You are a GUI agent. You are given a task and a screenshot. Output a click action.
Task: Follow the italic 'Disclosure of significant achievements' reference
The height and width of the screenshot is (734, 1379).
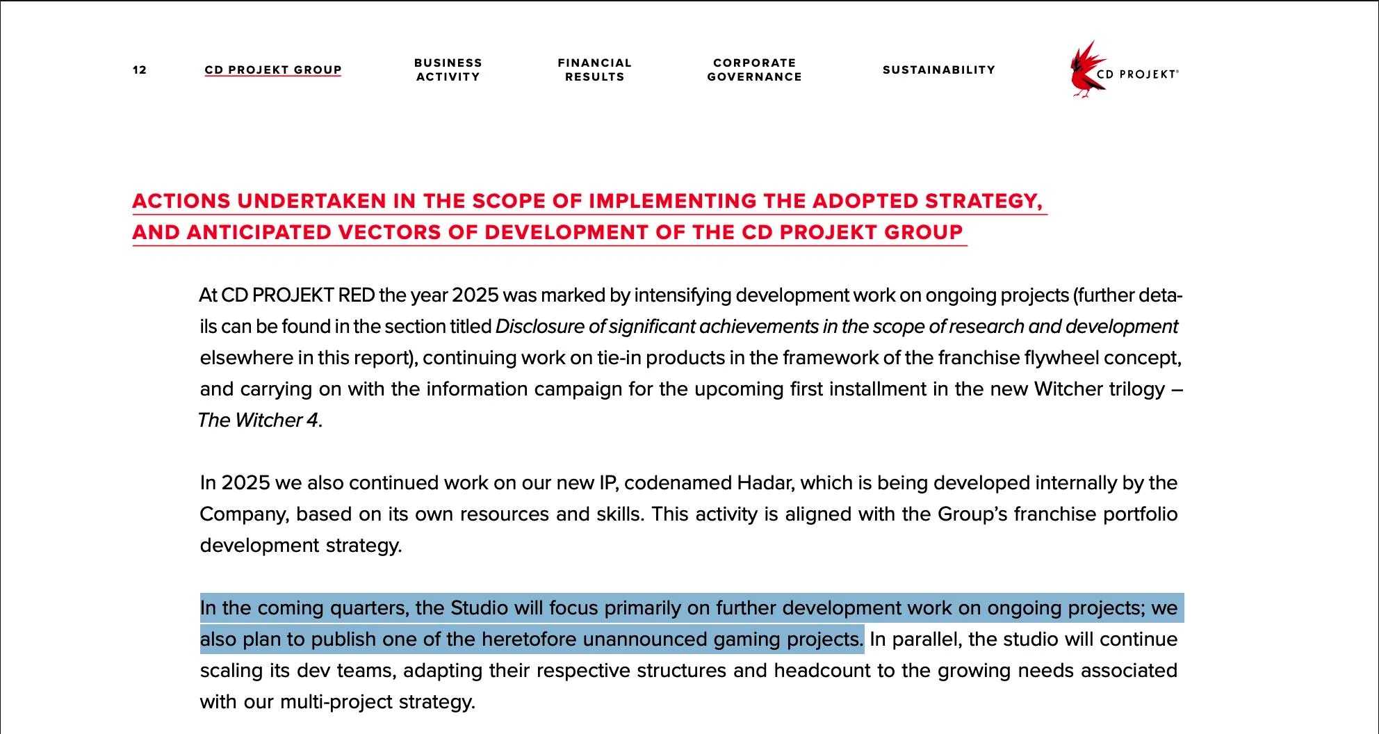(835, 327)
